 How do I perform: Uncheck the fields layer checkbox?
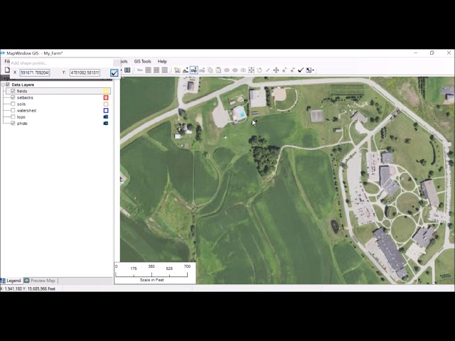[13, 91]
